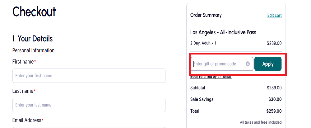Open the Edit cart link
The image size is (311, 128).
pos(274,15)
